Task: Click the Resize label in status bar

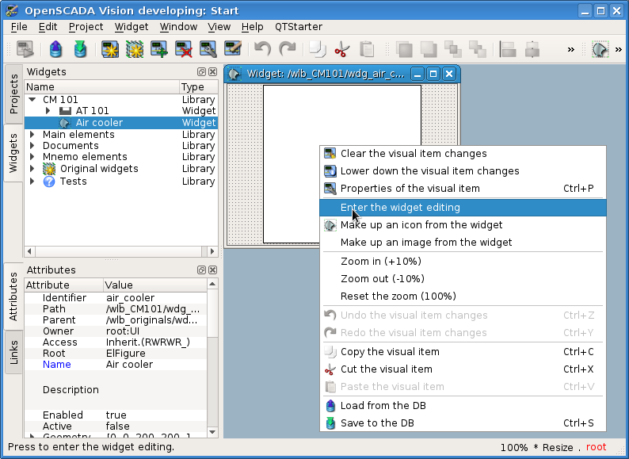Action: point(558,447)
